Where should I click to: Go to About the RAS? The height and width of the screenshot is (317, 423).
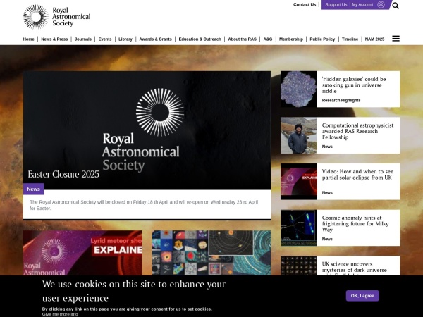click(243, 39)
